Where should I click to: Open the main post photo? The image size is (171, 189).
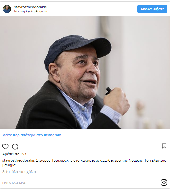pos(85,73)
